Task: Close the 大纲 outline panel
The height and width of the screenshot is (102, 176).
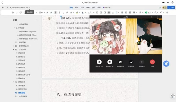Action: pos(36,20)
